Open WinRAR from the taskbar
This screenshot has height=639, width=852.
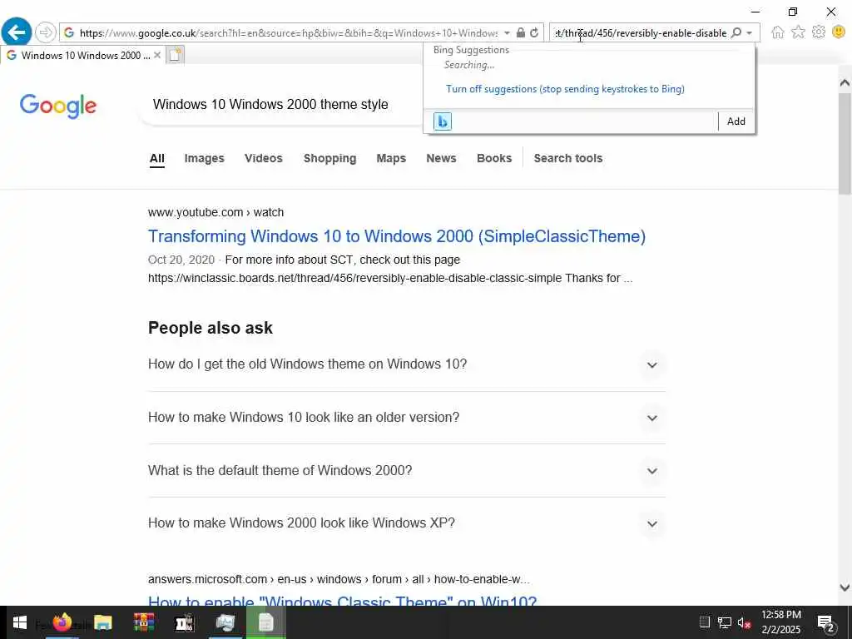143,622
